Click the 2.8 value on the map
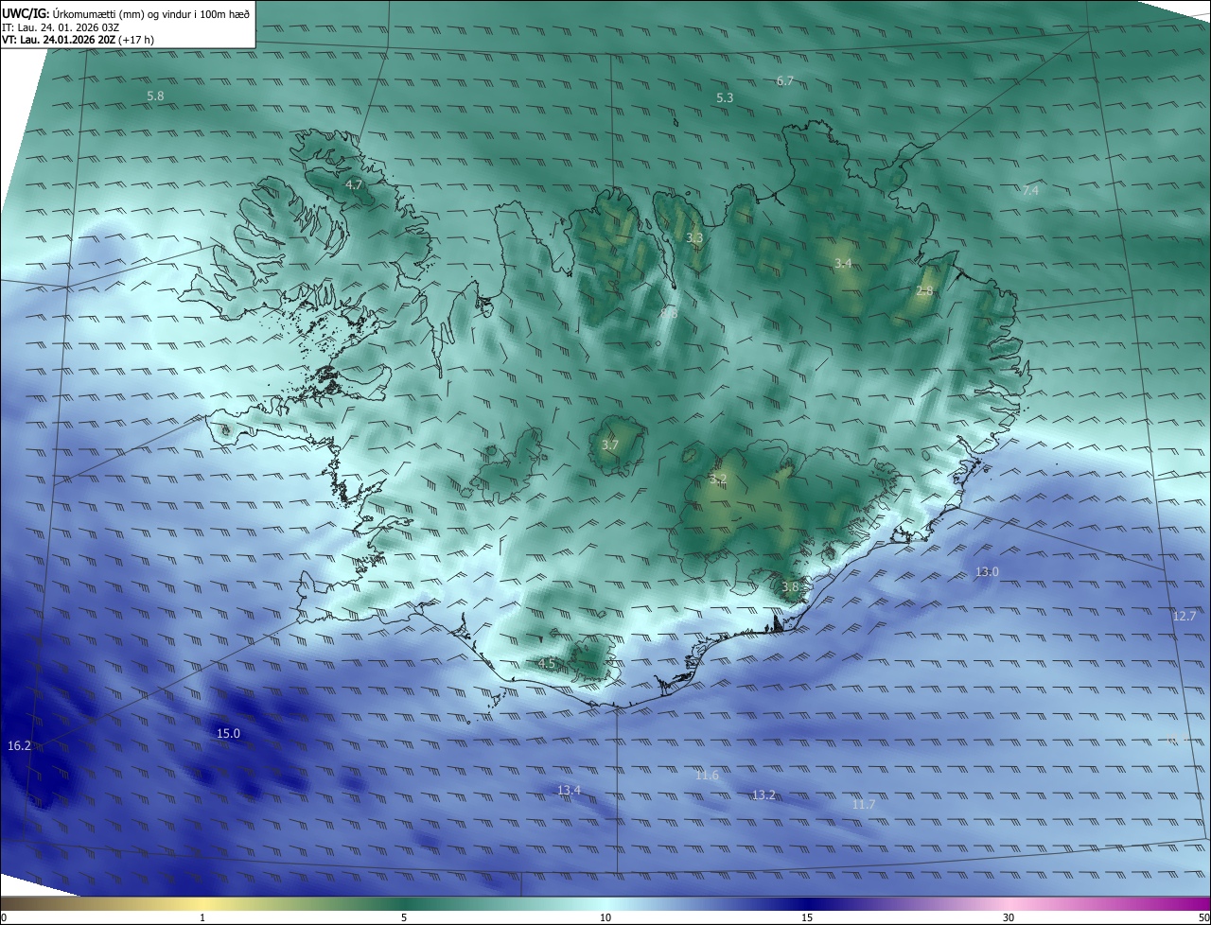 click(x=924, y=291)
